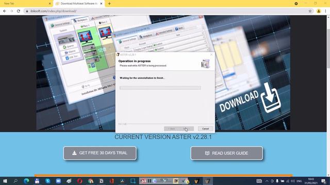Click the Chrome extension icon near minimize
Viewport: 330px width, 185px height.
[296, 4]
